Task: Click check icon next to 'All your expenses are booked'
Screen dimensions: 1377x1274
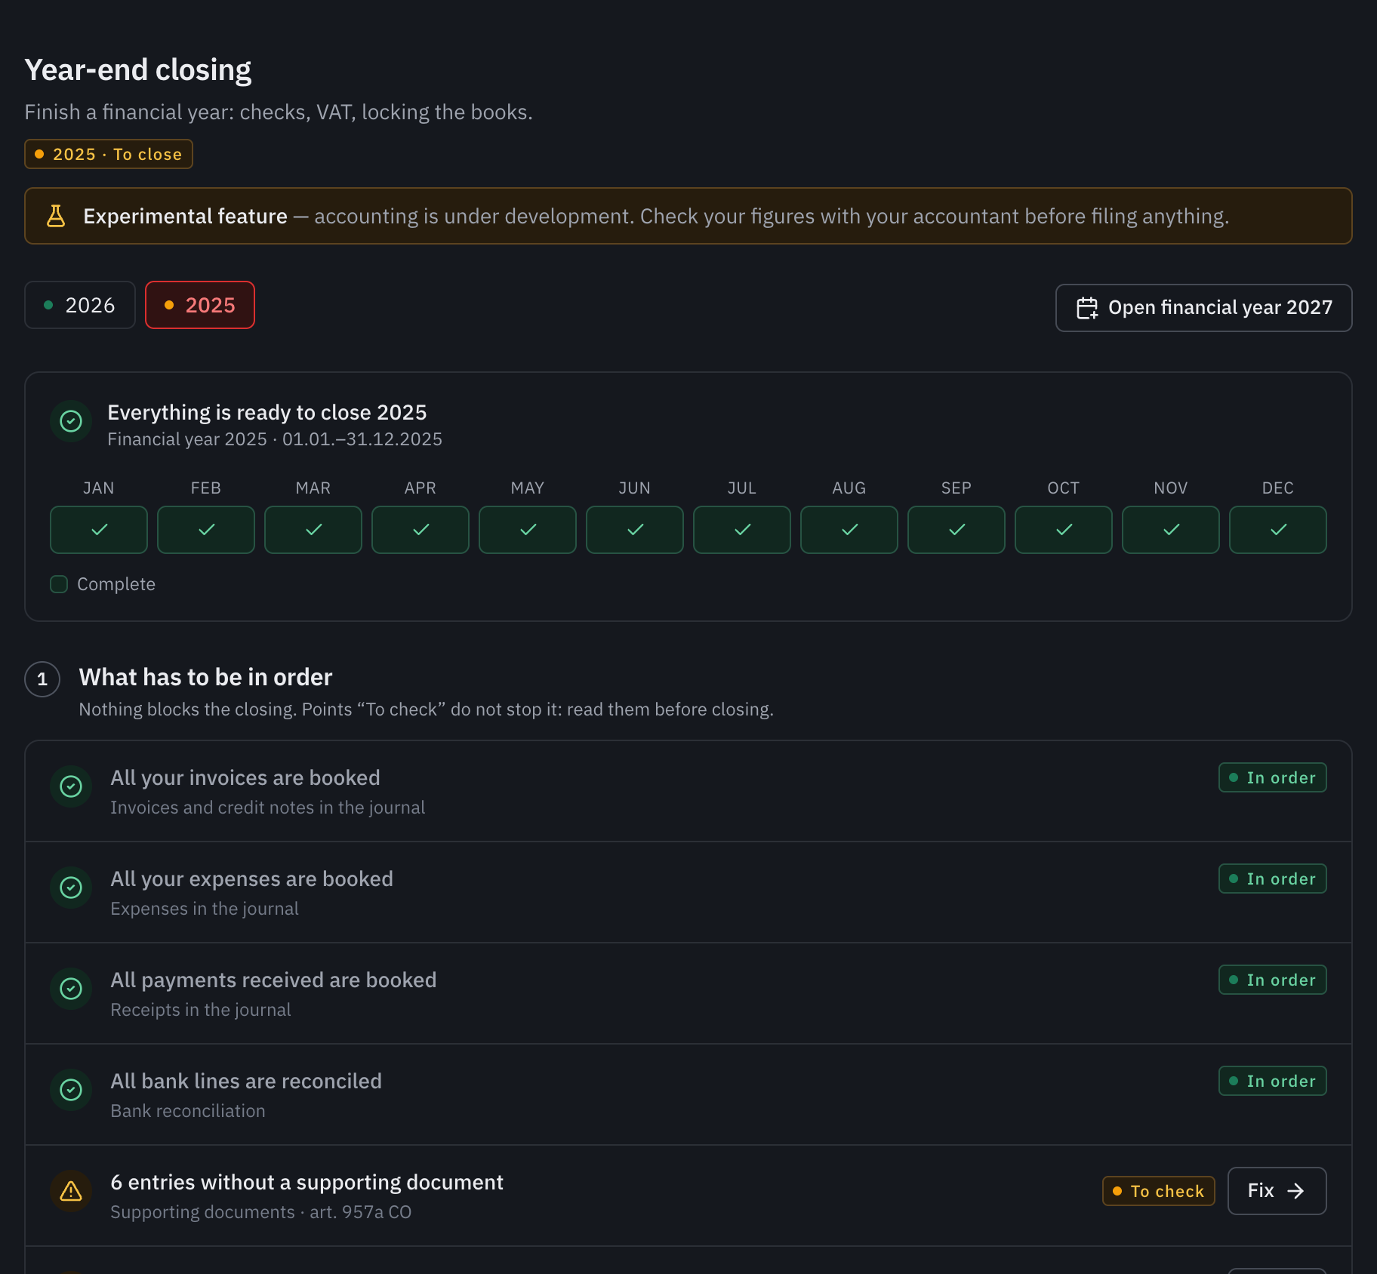Action: (x=71, y=888)
